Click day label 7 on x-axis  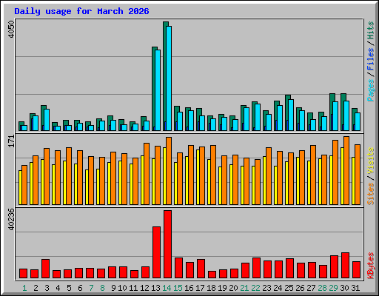click(x=91, y=288)
